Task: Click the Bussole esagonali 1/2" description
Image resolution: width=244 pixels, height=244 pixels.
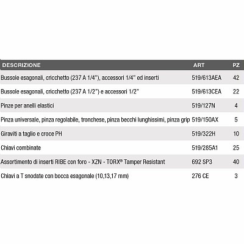Action: (x=70, y=91)
